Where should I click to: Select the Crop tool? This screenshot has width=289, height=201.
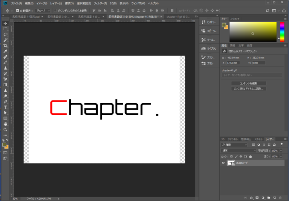coord(5,45)
